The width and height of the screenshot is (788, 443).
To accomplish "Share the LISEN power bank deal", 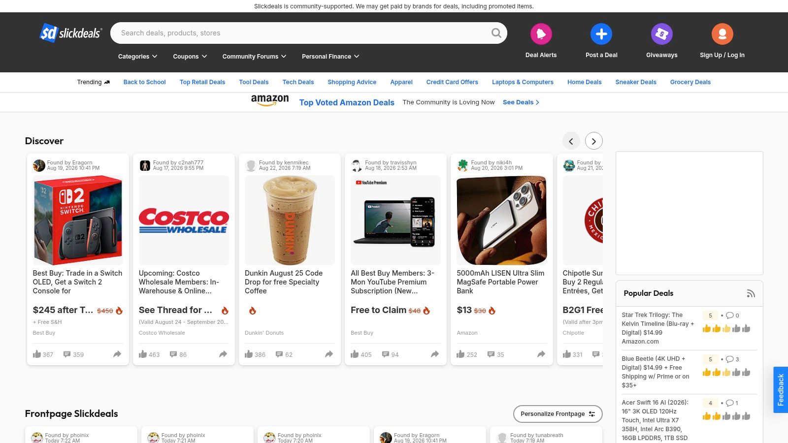I will [x=541, y=354].
